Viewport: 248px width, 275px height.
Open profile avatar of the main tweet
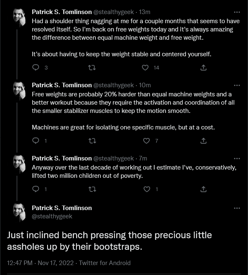pos(19,212)
